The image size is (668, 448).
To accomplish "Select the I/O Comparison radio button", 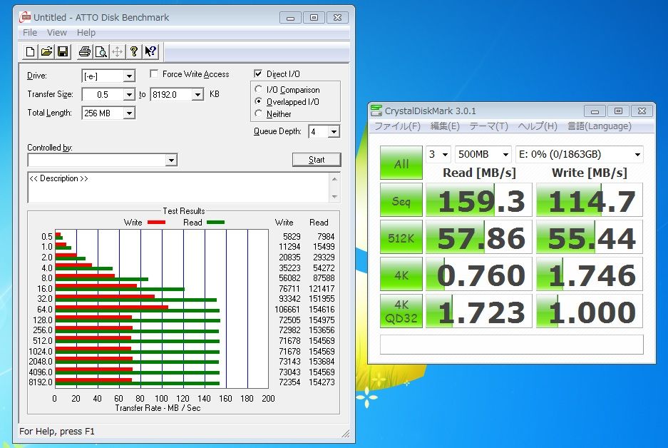I will 258,89.
